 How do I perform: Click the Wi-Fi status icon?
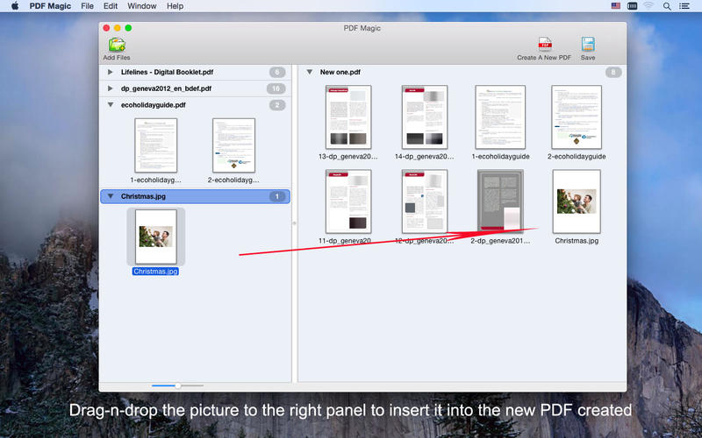coord(648,6)
